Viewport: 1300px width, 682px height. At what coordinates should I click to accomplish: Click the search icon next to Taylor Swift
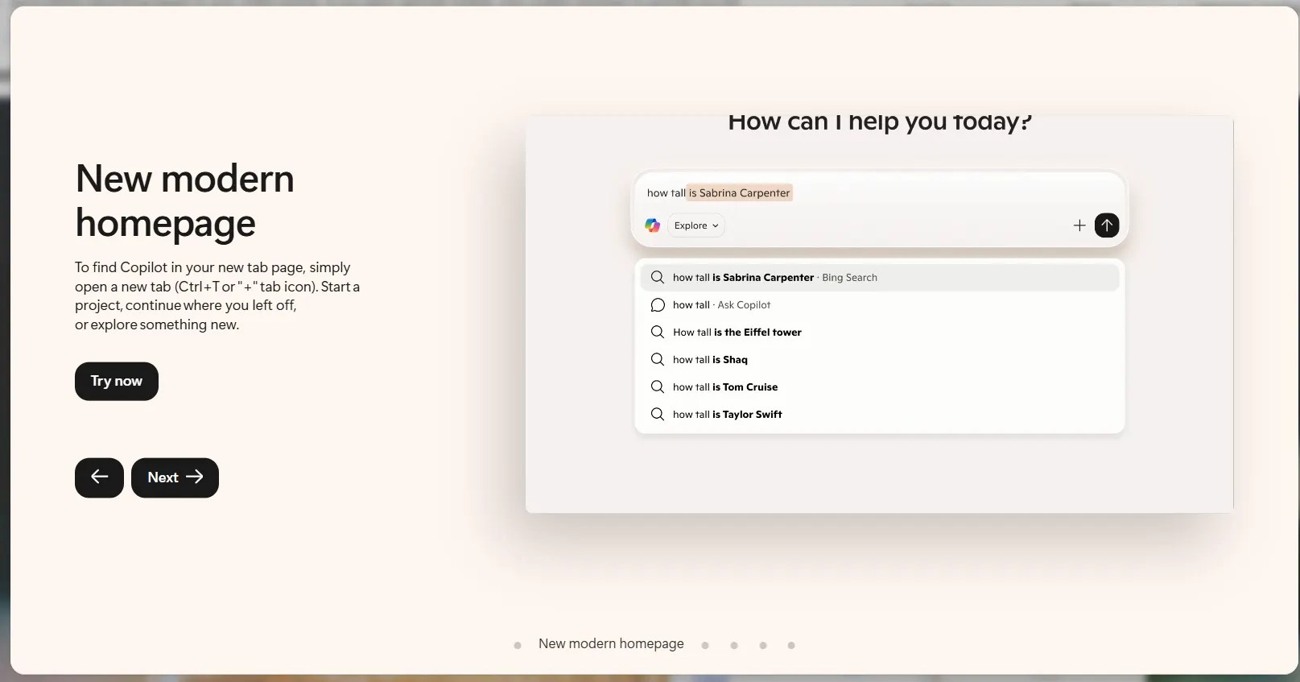(658, 414)
